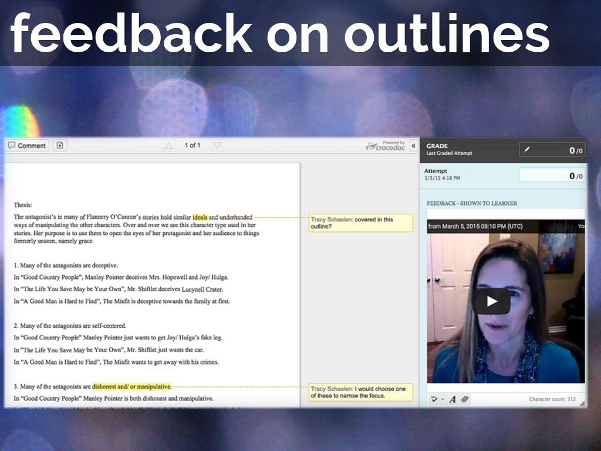Image resolution: width=601 pixels, height=451 pixels.
Task: Click highlighted text 'dishonest and/ or manipulative'
Action: click(x=131, y=386)
